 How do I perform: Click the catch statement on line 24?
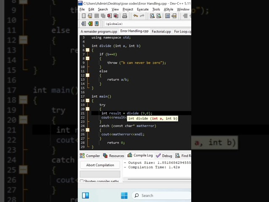(128, 126)
